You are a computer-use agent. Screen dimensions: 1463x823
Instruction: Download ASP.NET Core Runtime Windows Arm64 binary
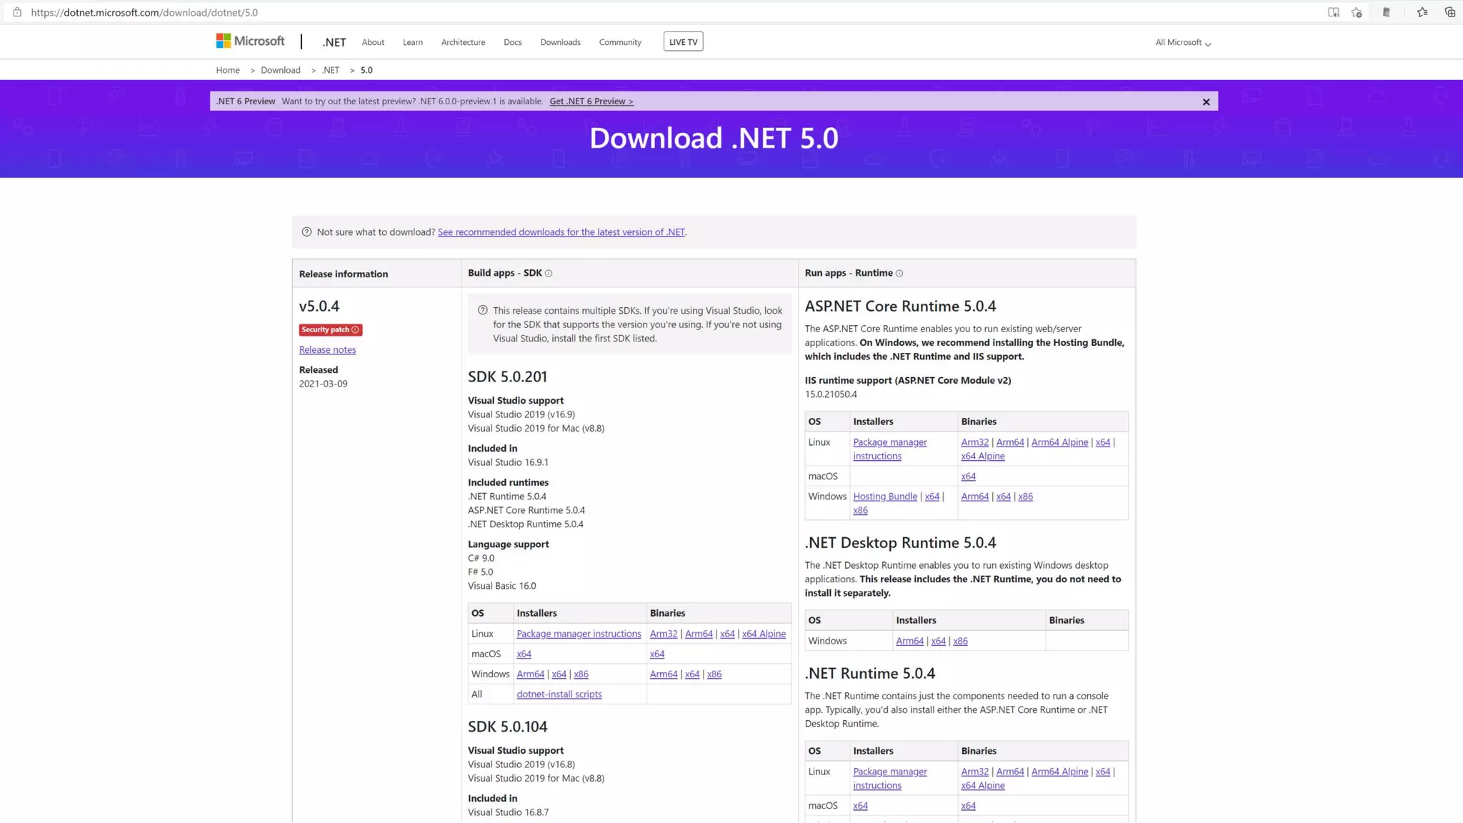[974, 497]
